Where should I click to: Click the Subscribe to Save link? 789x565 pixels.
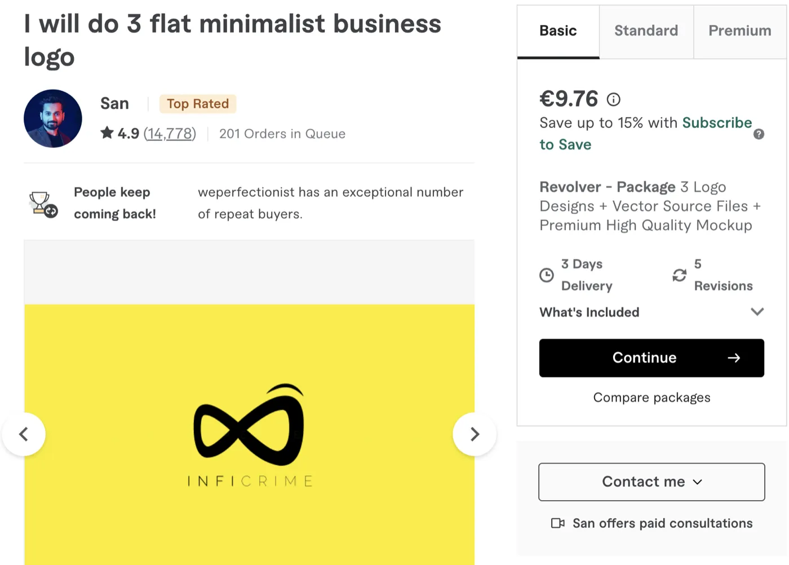tap(717, 123)
